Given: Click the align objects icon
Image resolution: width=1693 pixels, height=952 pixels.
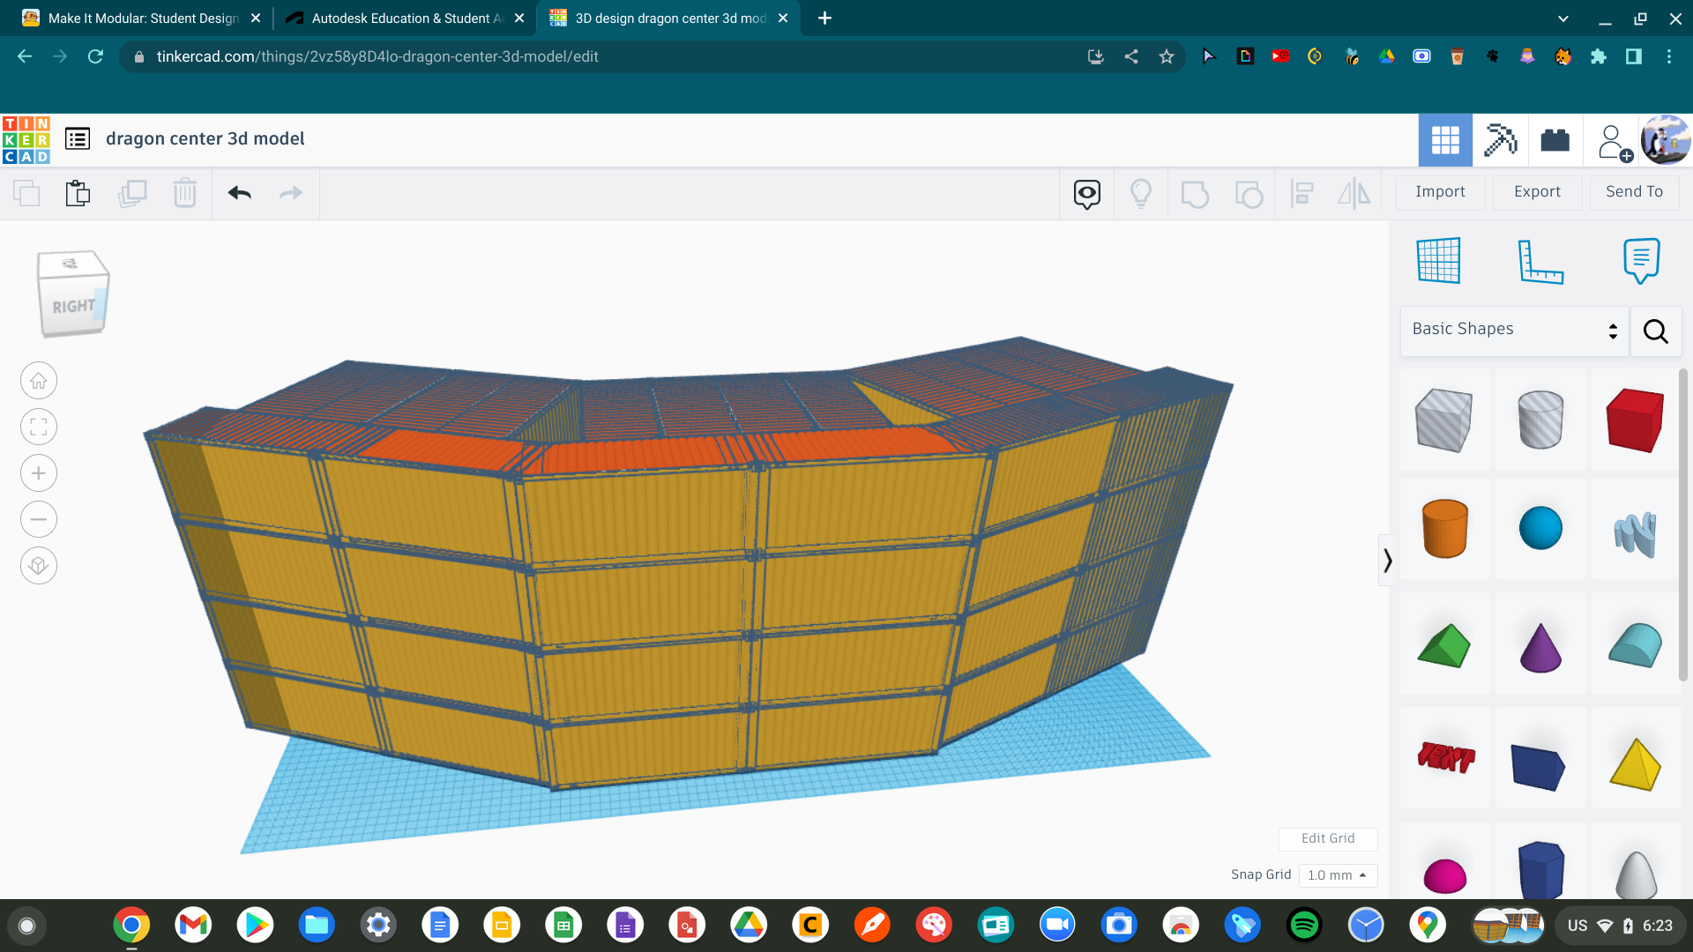Looking at the screenshot, I should [1301, 193].
